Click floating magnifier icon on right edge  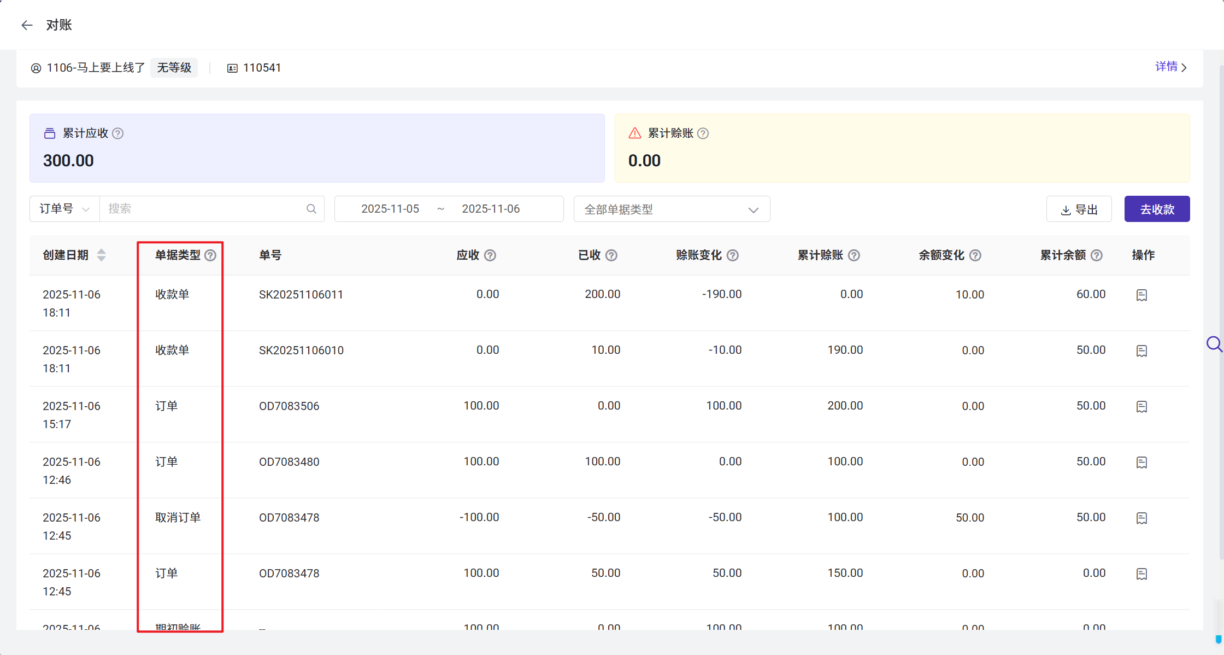(1214, 344)
